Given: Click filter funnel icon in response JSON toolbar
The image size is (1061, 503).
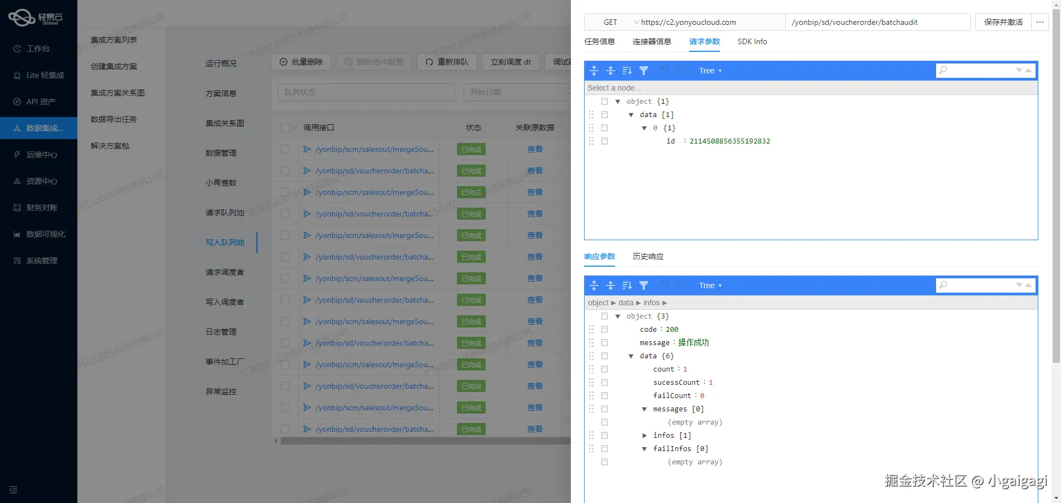Looking at the screenshot, I should point(644,285).
